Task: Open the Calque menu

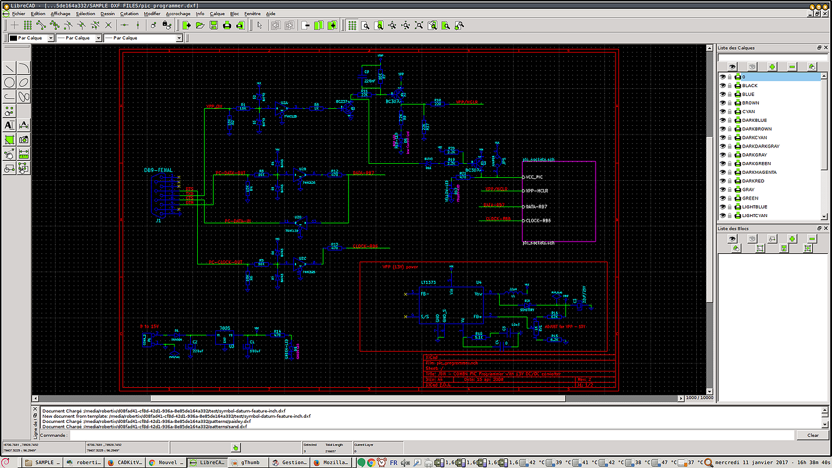Action: pos(217,13)
